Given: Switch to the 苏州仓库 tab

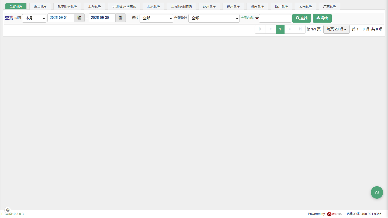Looking at the screenshot, I should click(209, 6).
